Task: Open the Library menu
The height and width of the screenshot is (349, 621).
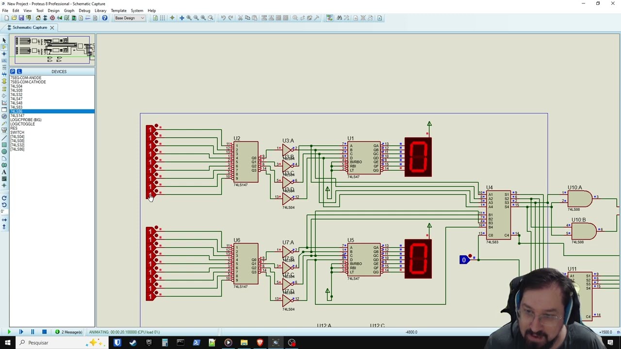Action: [100, 11]
